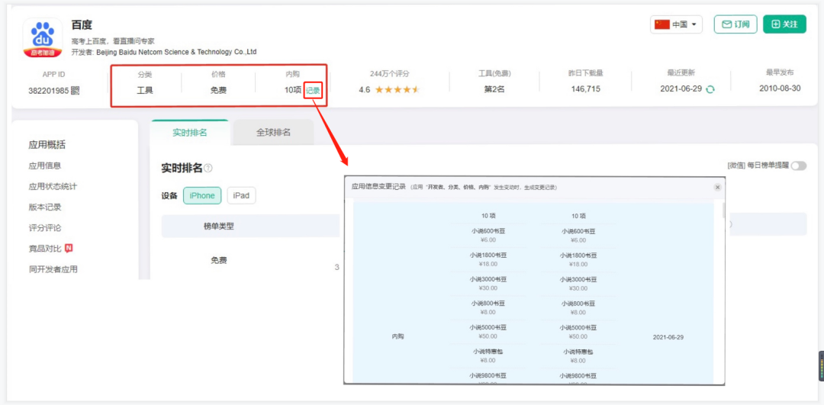
Task: Click the Baidu app icon
Action: (42, 37)
